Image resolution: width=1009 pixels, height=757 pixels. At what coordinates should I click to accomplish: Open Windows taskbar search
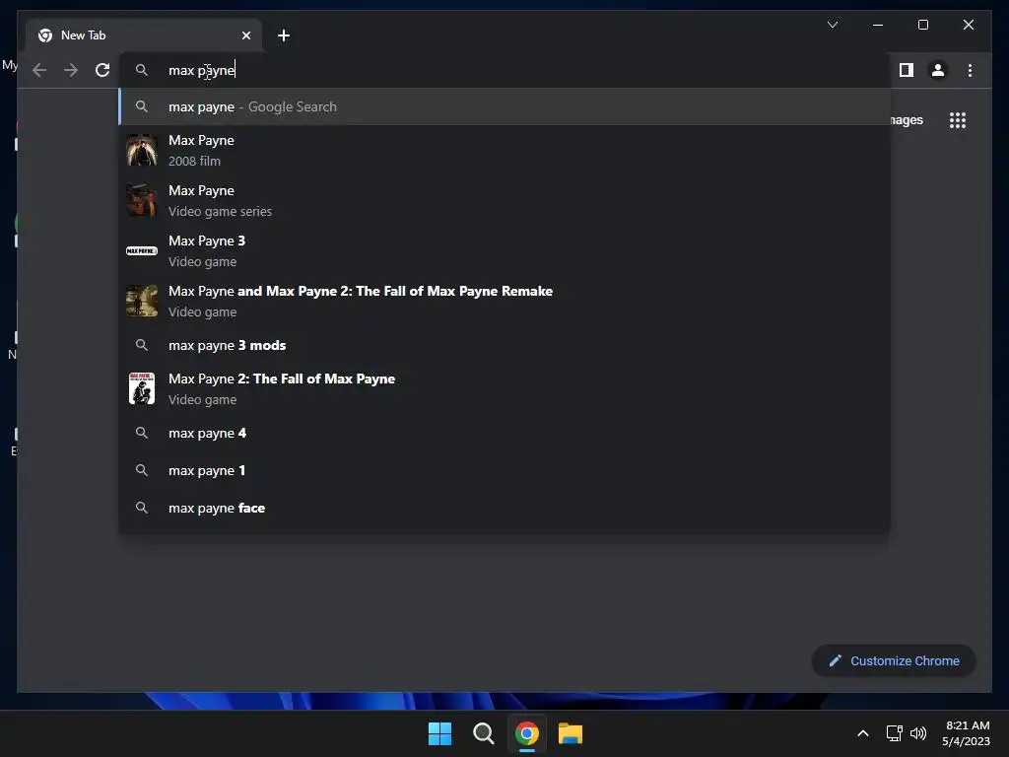(483, 733)
